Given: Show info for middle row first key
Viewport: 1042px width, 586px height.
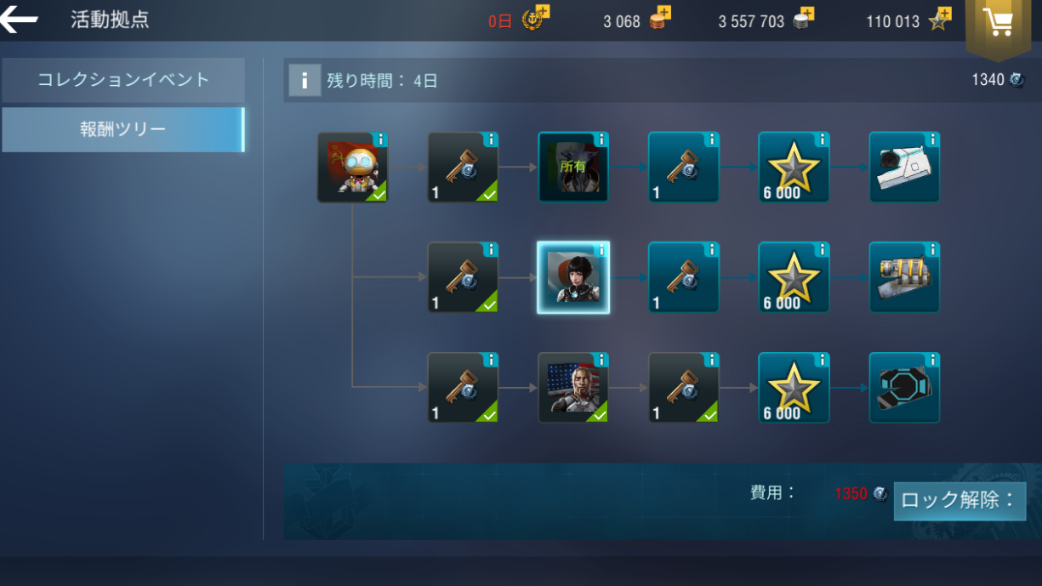Looking at the screenshot, I should 491,249.
